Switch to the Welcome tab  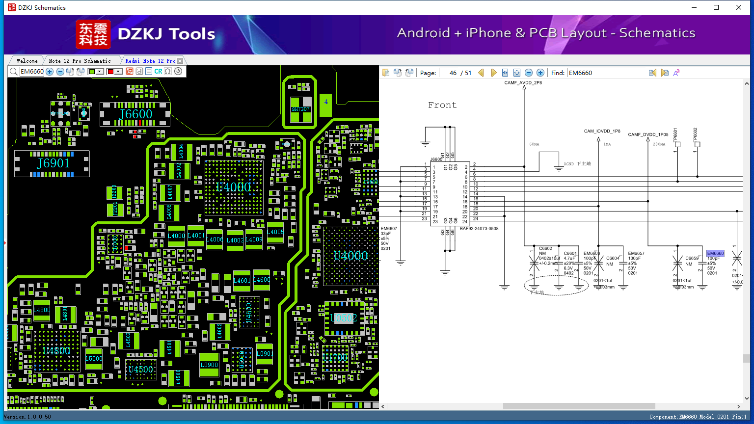coord(27,61)
